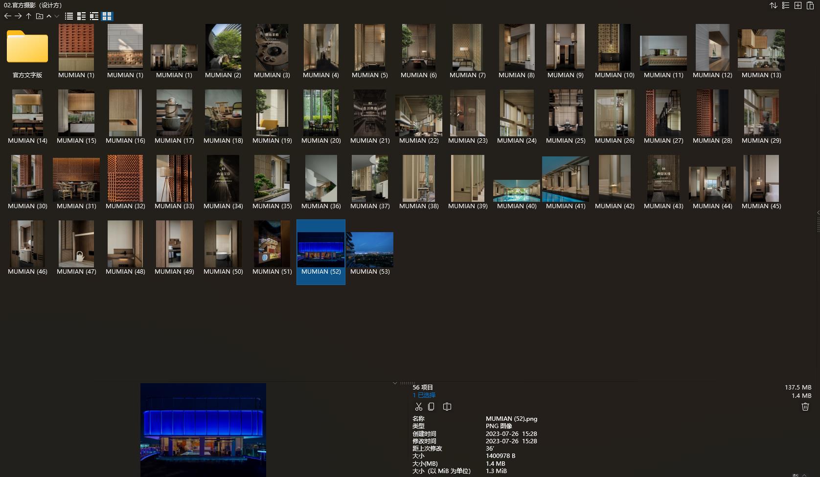Image resolution: width=820 pixels, height=477 pixels.
Task: Cut the selected file with scissors icon
Action: click(418, 407)
